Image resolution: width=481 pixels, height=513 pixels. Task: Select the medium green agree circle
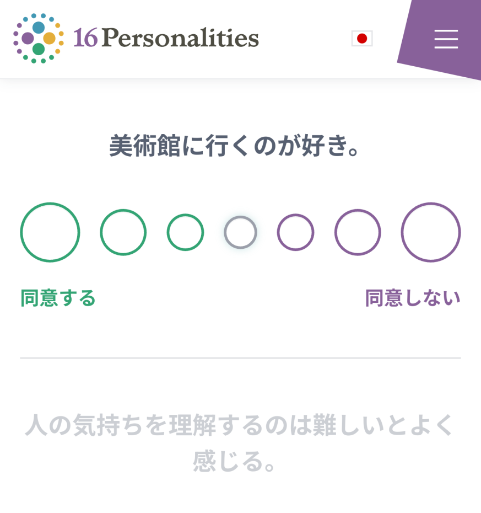pyautogui.click(x=123, y=232)
